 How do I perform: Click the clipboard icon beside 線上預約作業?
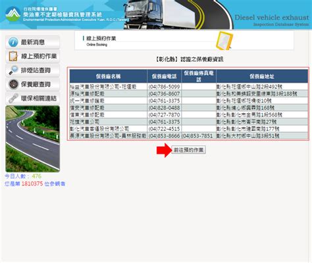[13, 56]
